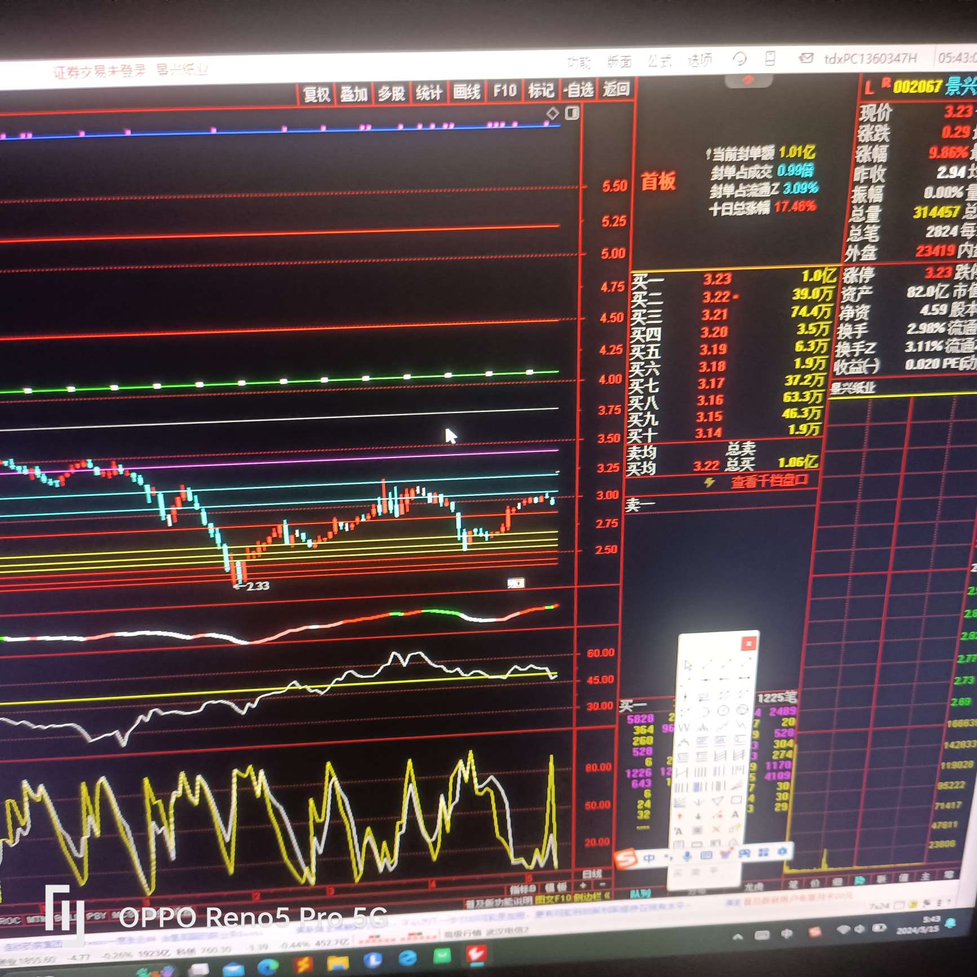Image resolution: width=977 pixels, height=977 pixels.
Task: Click the 2.33 low price label on chart
Action: tap(257, 586)
